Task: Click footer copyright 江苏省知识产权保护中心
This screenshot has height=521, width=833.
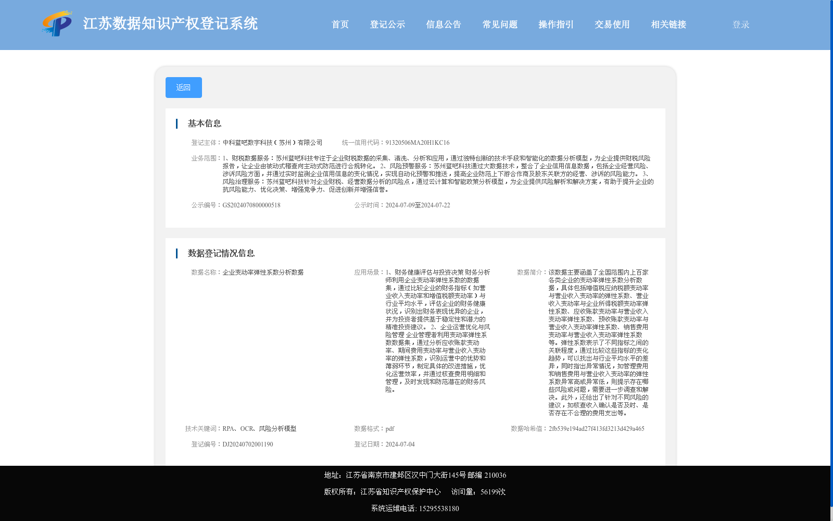Action: [400, 492]
